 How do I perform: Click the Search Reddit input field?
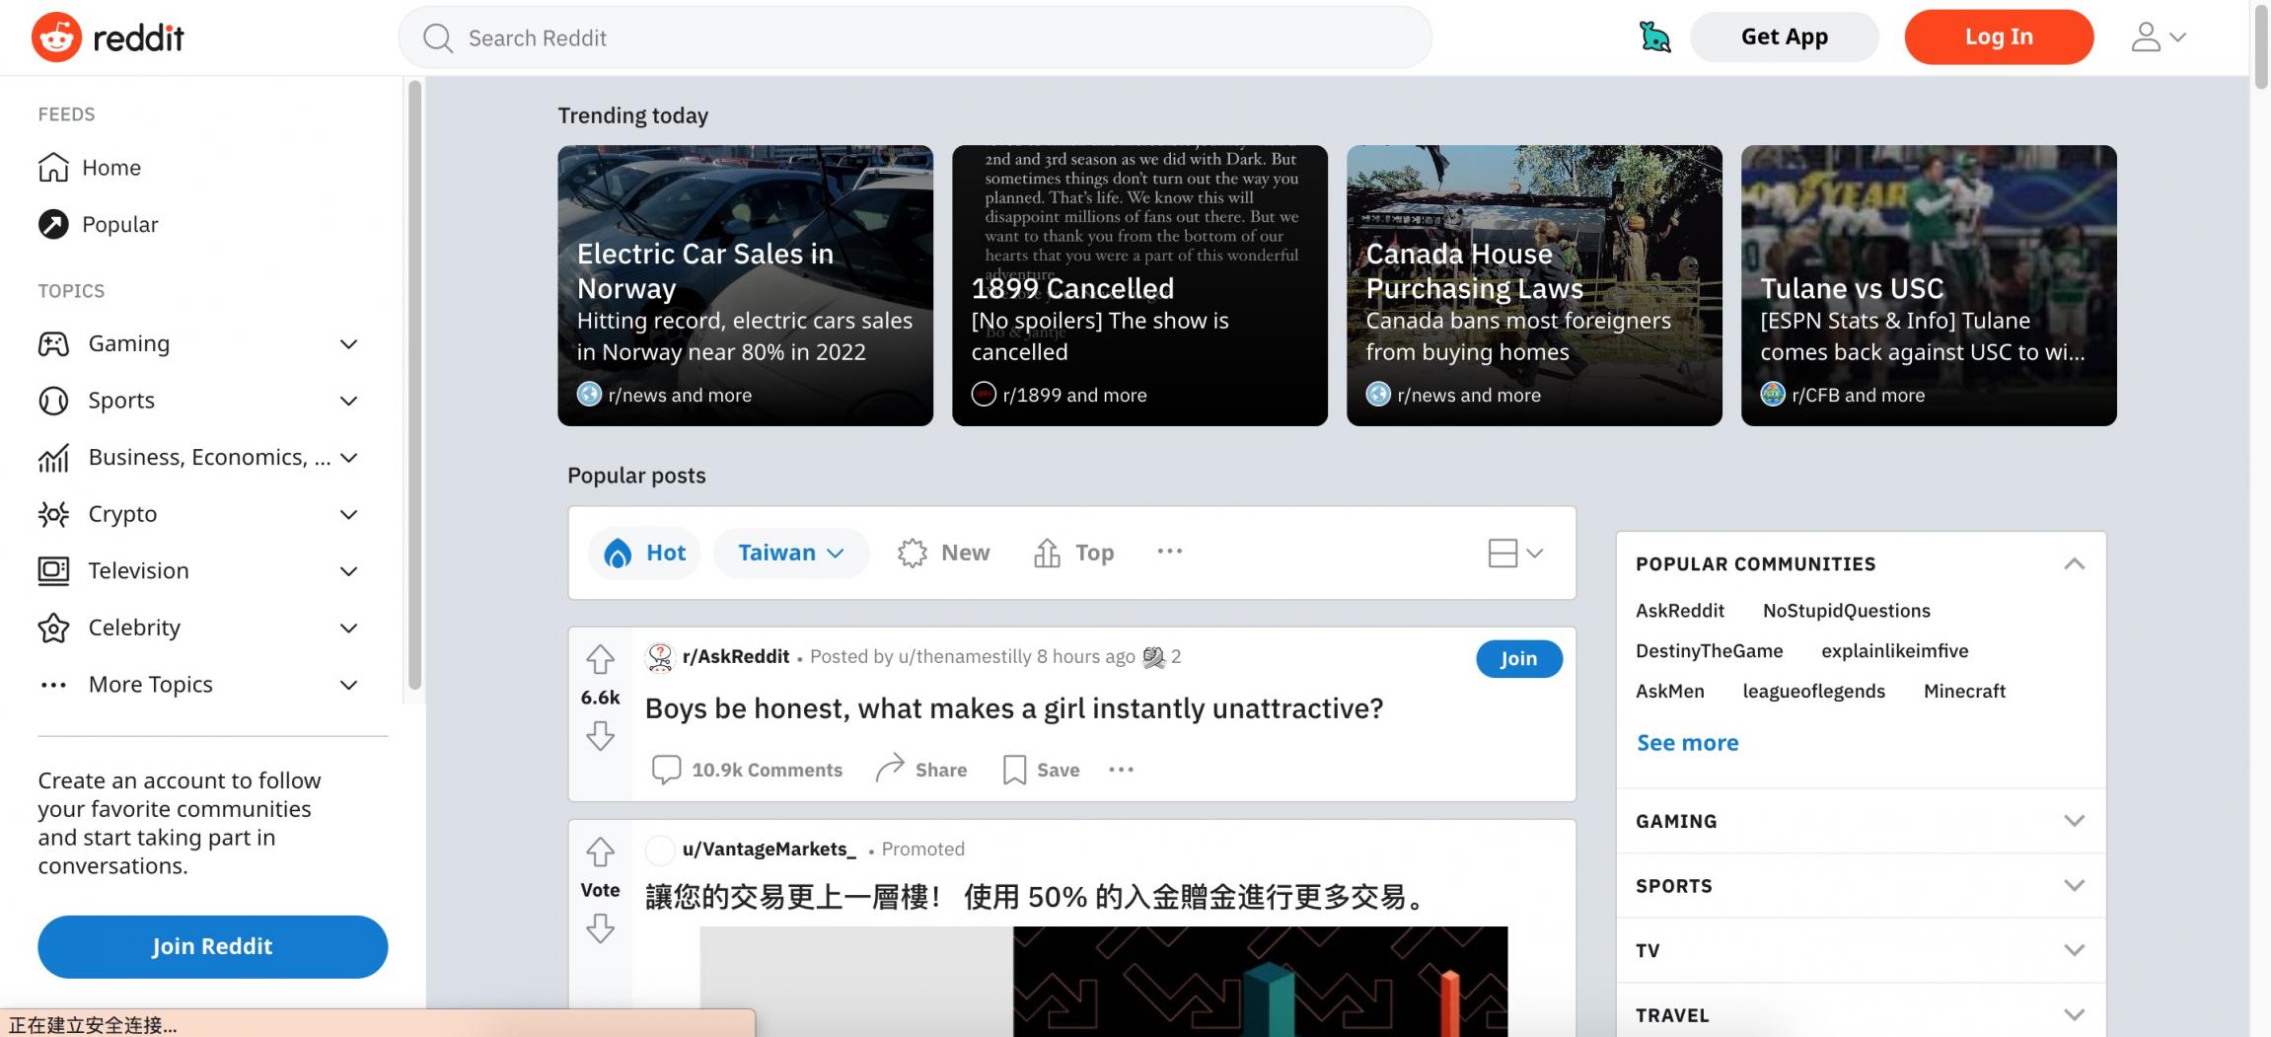[x=915, y=37]
